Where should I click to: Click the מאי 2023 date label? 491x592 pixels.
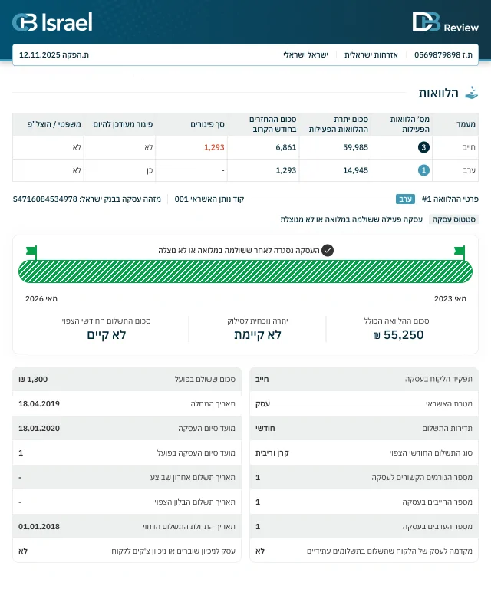[450, 298]
